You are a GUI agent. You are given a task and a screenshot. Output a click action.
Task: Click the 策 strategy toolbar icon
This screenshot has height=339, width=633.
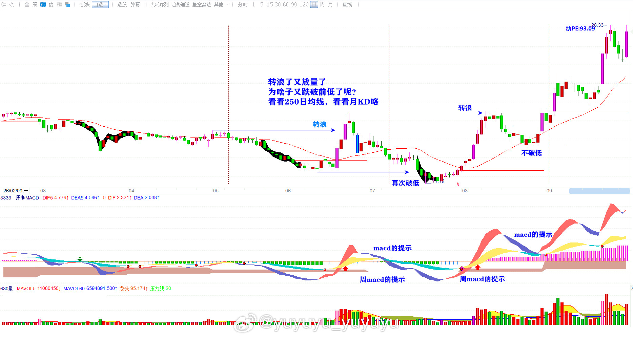(35, 4)
